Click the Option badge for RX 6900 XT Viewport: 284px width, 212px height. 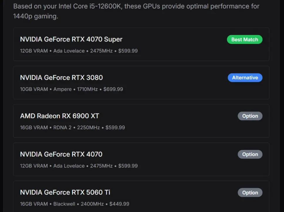click(x=250, y=116)
